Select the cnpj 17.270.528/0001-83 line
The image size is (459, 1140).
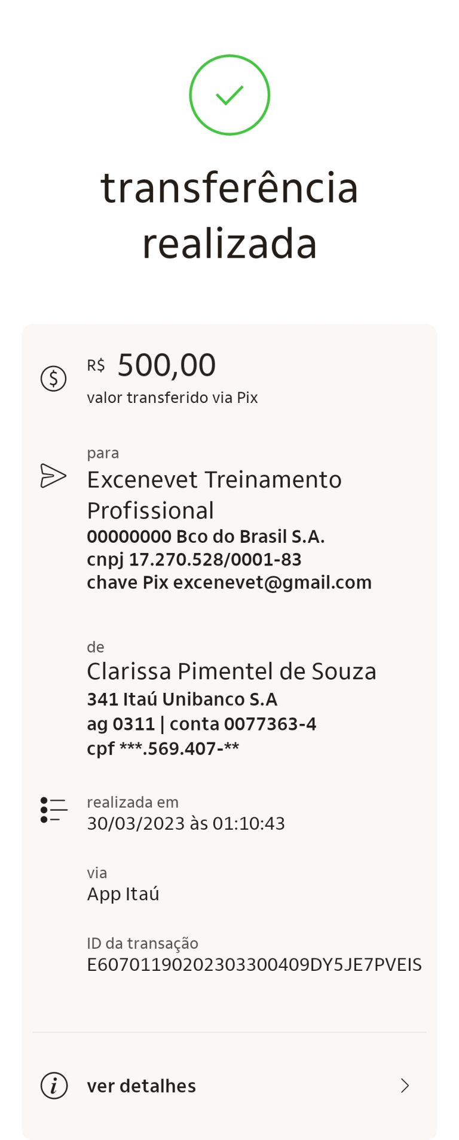[194, 560]
